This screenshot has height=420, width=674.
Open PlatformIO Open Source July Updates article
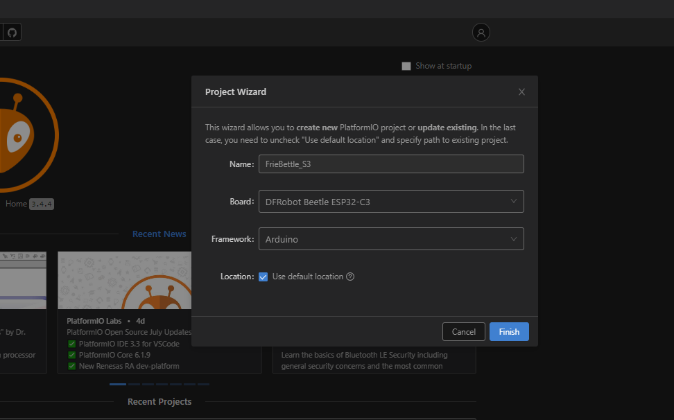129,332
